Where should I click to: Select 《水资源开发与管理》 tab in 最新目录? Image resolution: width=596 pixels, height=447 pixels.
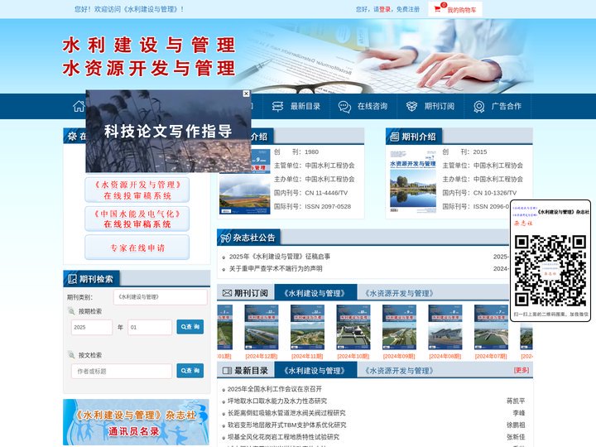(399, 371)
